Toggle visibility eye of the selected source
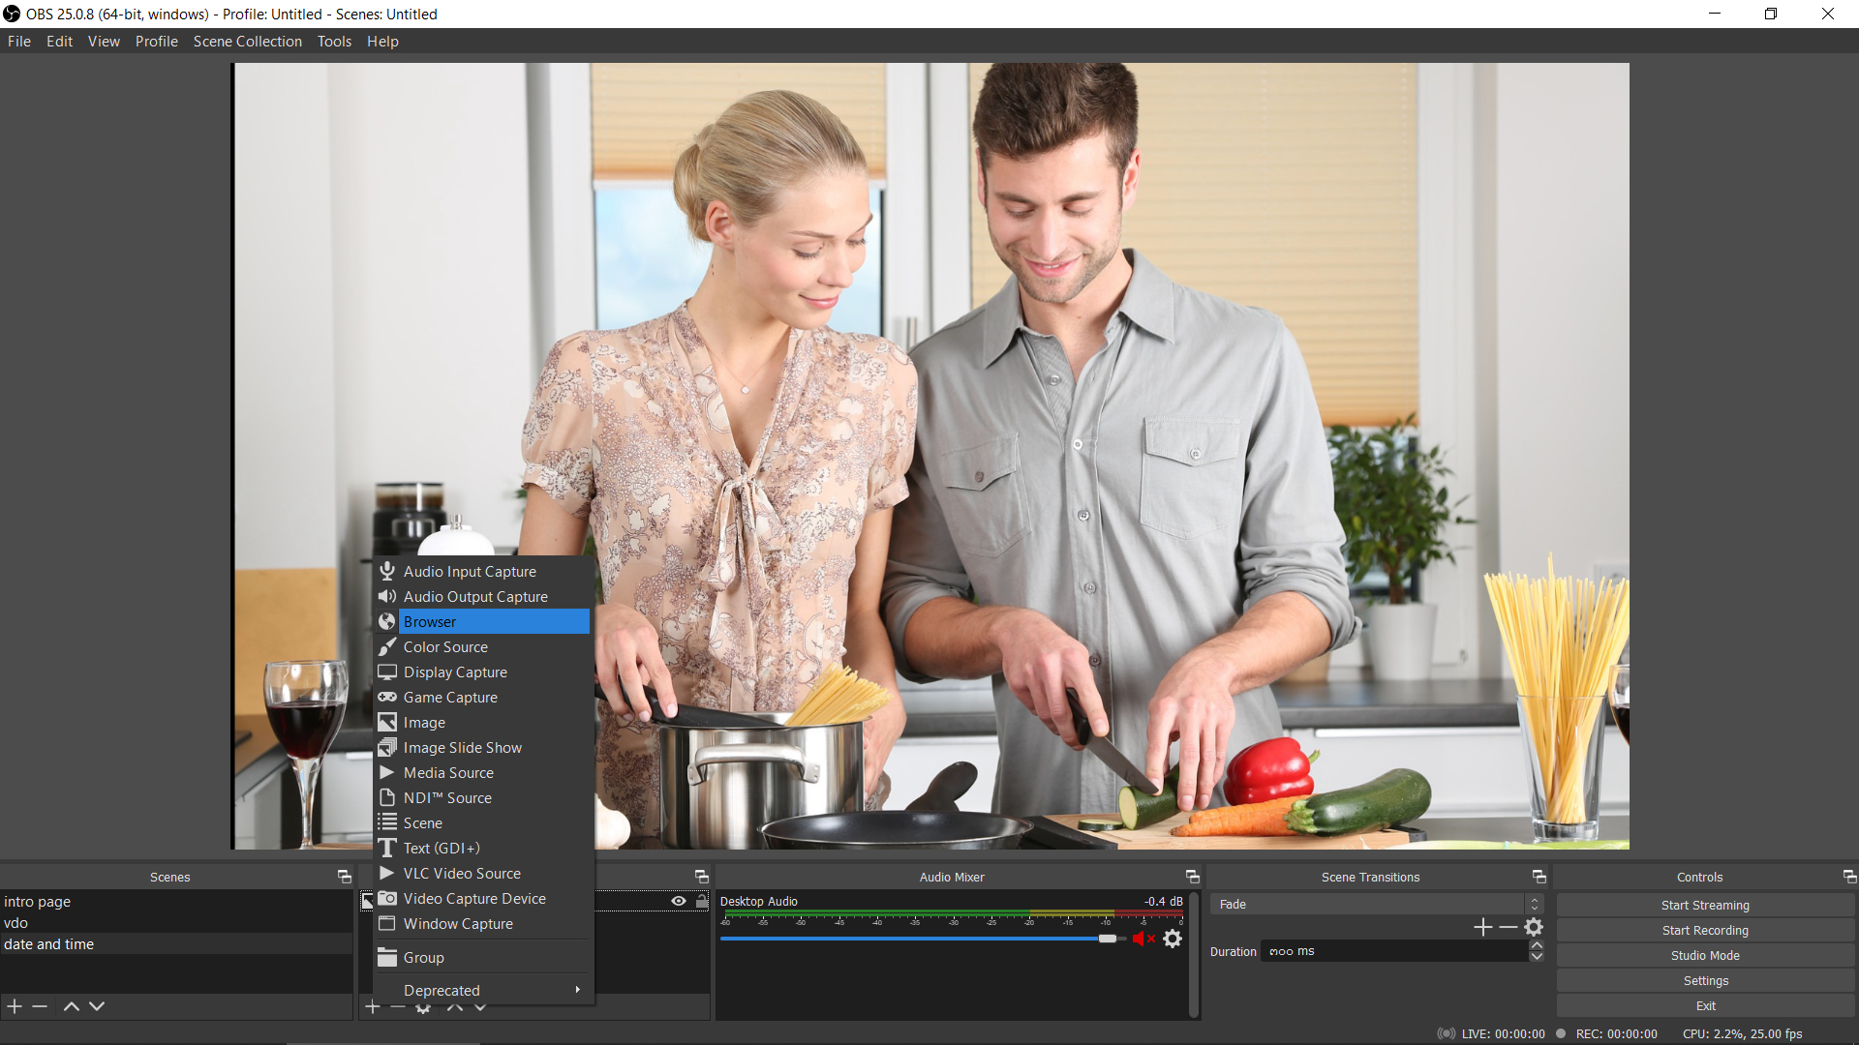The image size is (1859, 1045). tap(677, 901)
